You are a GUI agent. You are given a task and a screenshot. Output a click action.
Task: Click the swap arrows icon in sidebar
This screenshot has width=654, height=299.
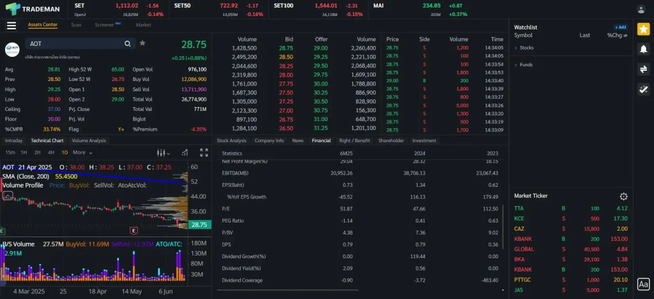click(x=643, y=69)
